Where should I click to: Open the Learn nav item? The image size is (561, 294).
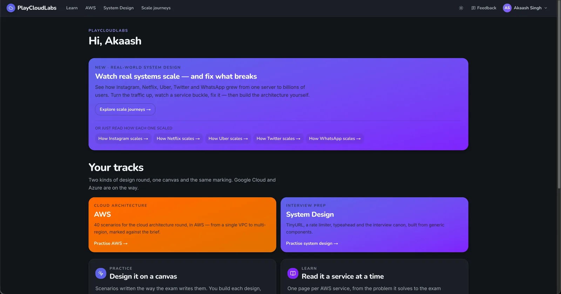(x=72, y=8)
